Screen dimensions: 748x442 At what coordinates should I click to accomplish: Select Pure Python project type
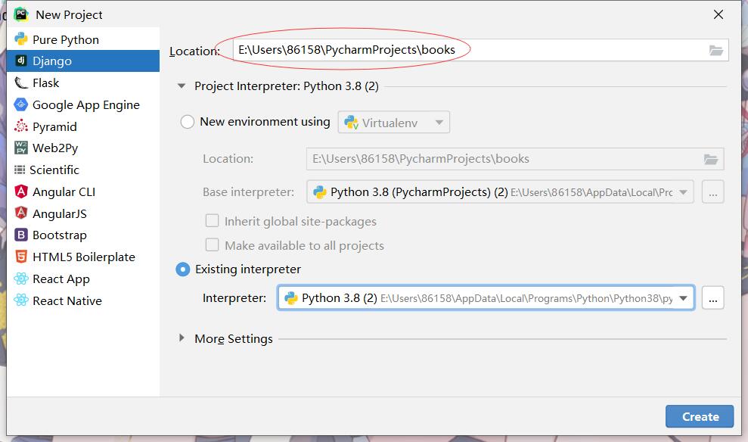(83, 39)
